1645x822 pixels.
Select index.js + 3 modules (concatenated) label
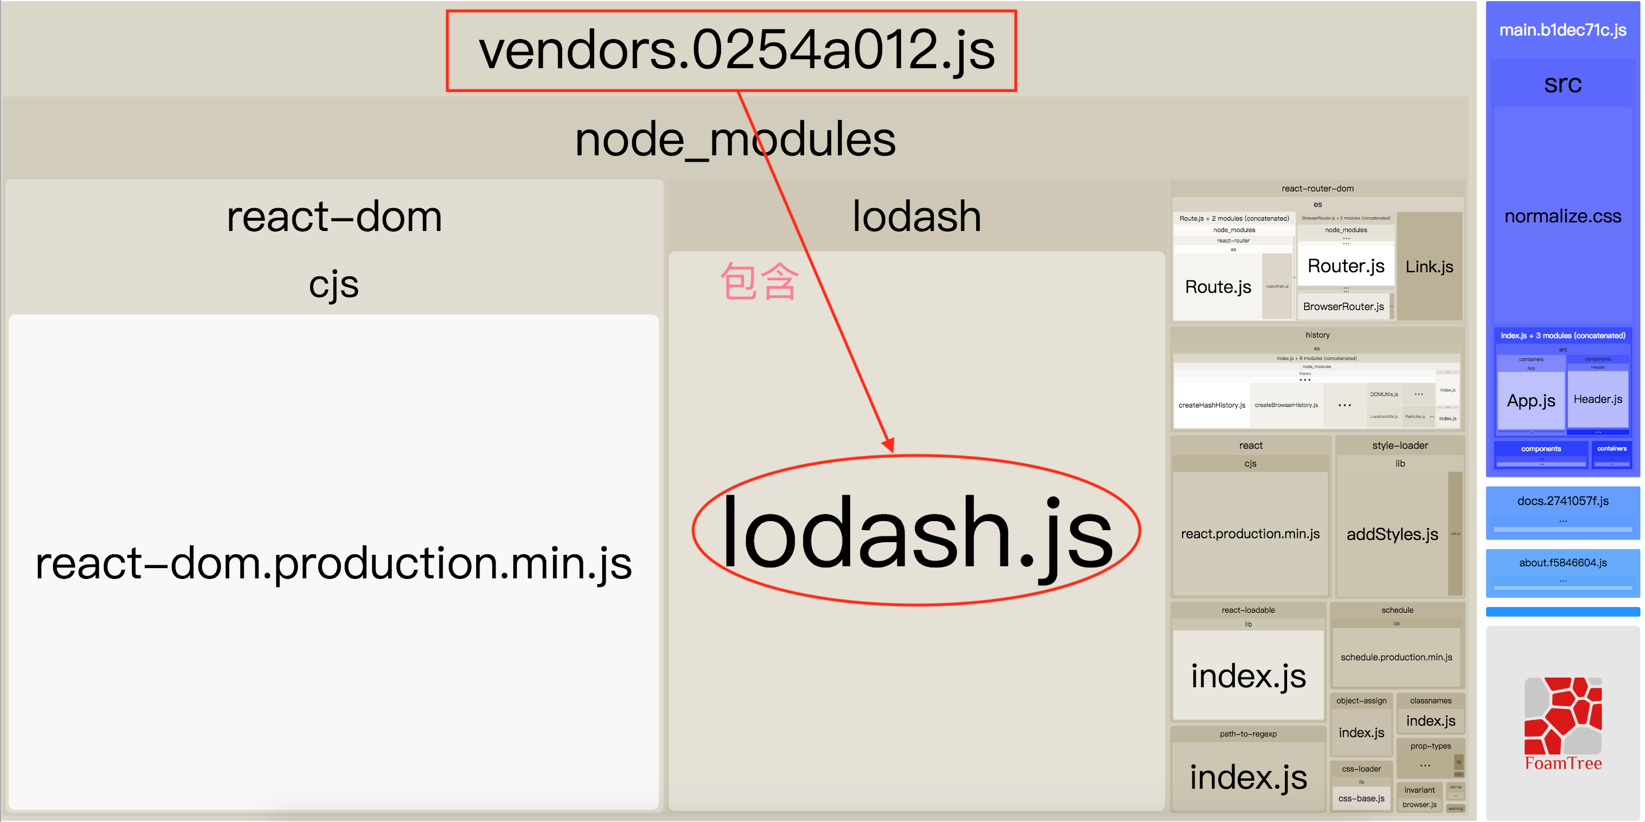(x=1562, y=336)
